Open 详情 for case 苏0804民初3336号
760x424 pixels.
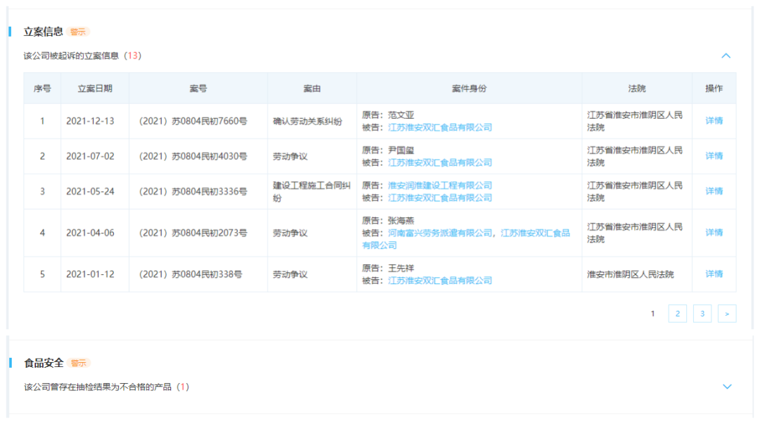714,191
